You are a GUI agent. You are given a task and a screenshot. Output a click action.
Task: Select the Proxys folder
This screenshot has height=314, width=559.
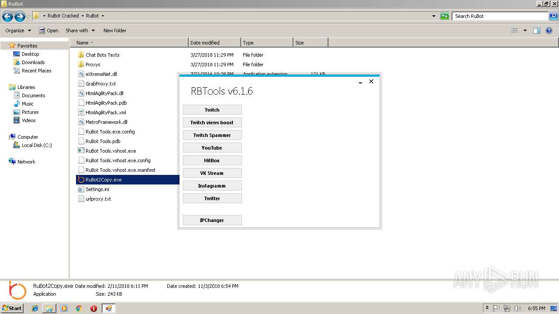(93, 65)
